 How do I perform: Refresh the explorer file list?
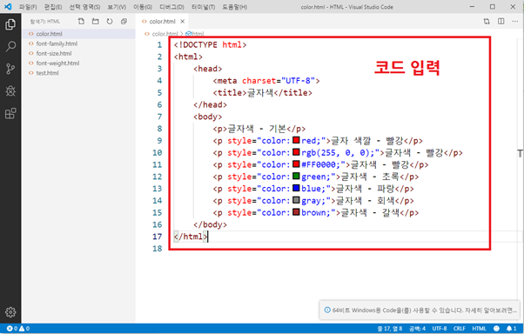pyautogui.click(x=110, y=22)
